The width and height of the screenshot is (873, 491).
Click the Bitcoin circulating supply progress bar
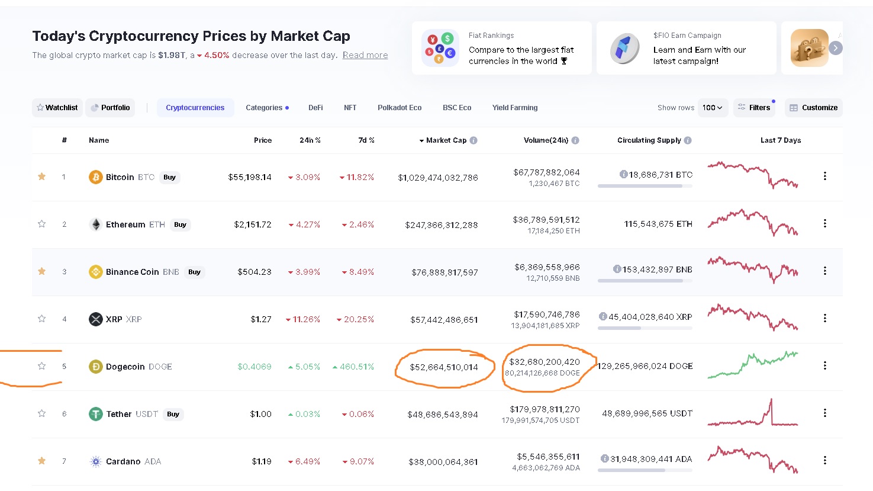coord(645,186)
